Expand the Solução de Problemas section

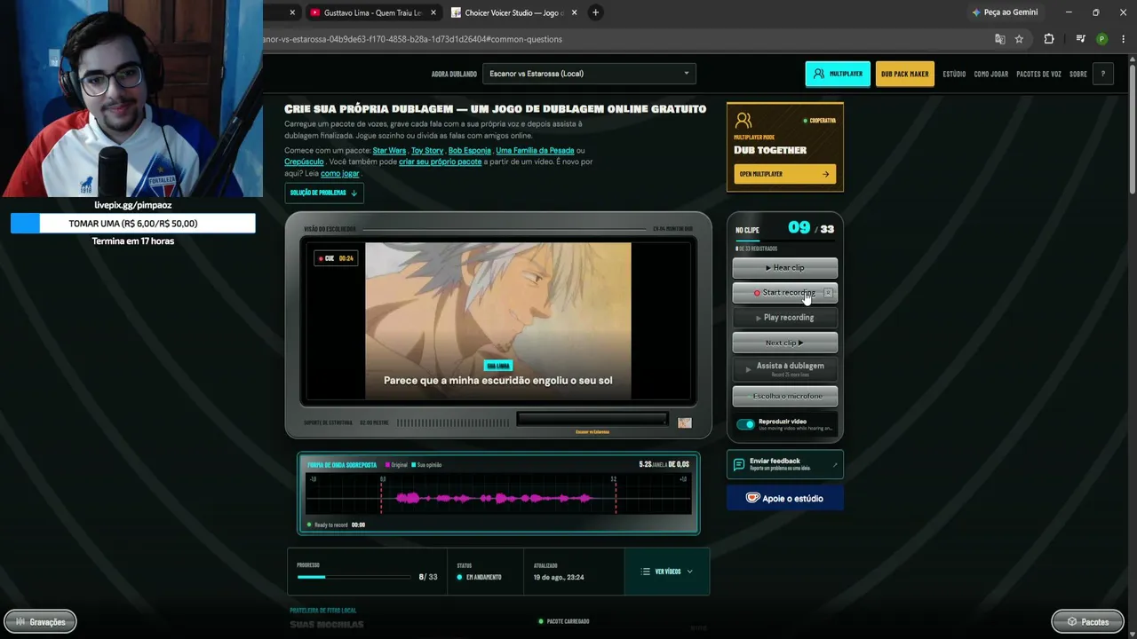[x=324, y=193]
